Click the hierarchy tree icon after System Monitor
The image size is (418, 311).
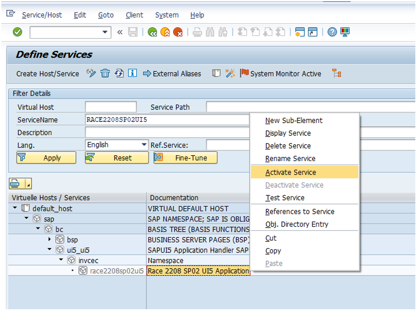pyautogui.click(x=337, y=74)
